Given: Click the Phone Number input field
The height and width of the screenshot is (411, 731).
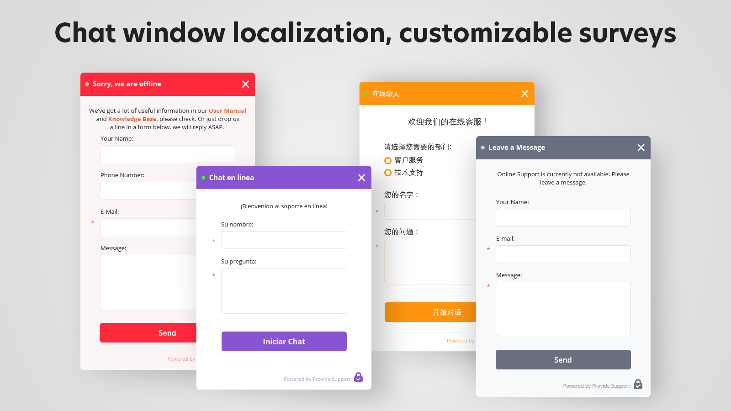Looking at the screenshot, I should pos(148,190).
